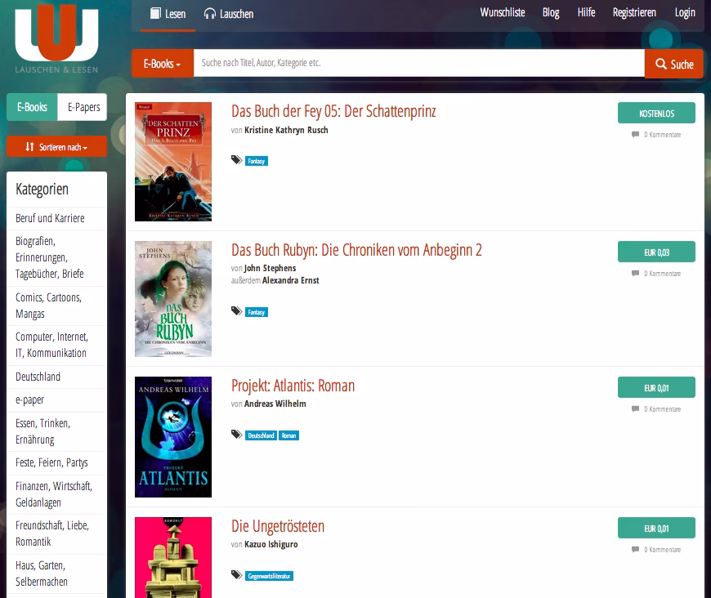Switch to the E-Papers toggle
The width and height of the screenshot is (711, 598).
pyautogui.click(x=83, y=107)
